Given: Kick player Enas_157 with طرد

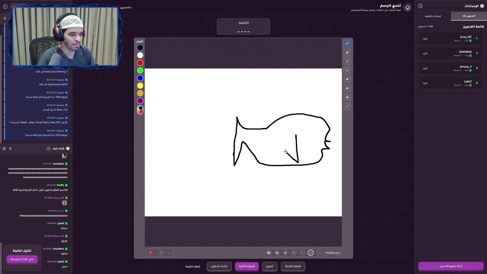Looking at the screenshot, I should click(425, 38).
